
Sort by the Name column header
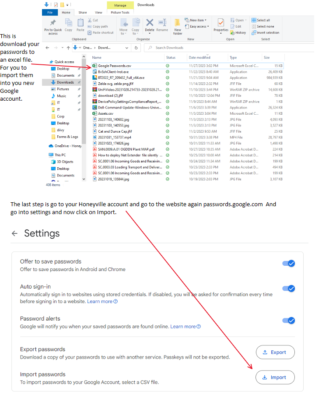click(x=97, y=58)
